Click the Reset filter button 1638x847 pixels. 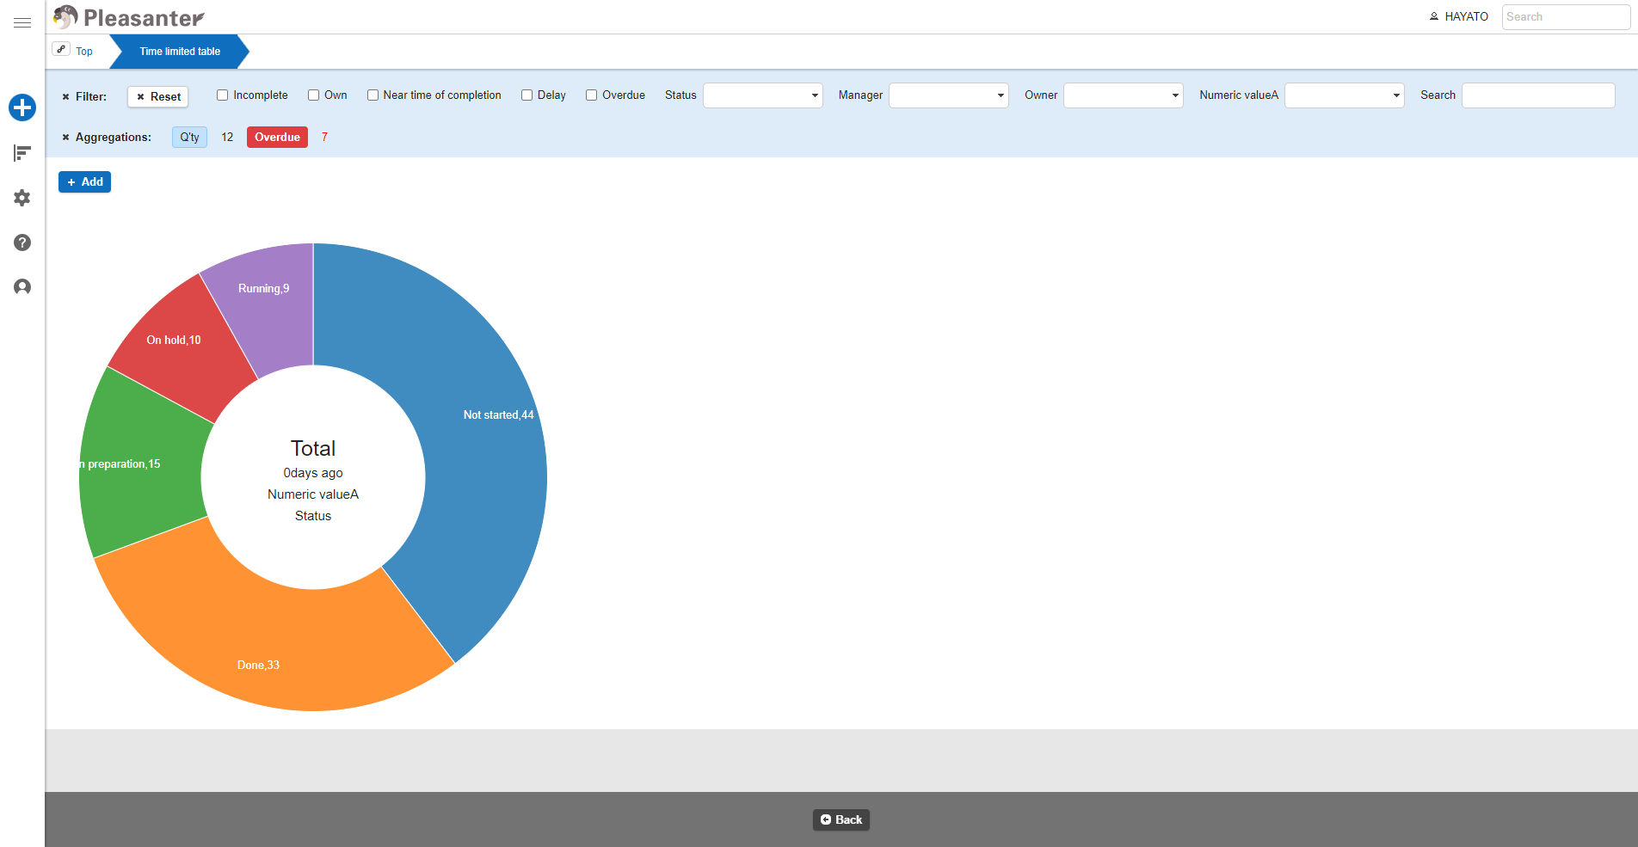point(158,97)
